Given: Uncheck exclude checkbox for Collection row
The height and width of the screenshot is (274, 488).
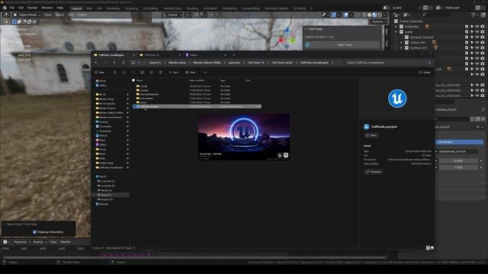Looking at the screenshot, I should click(x=467, y=27).
